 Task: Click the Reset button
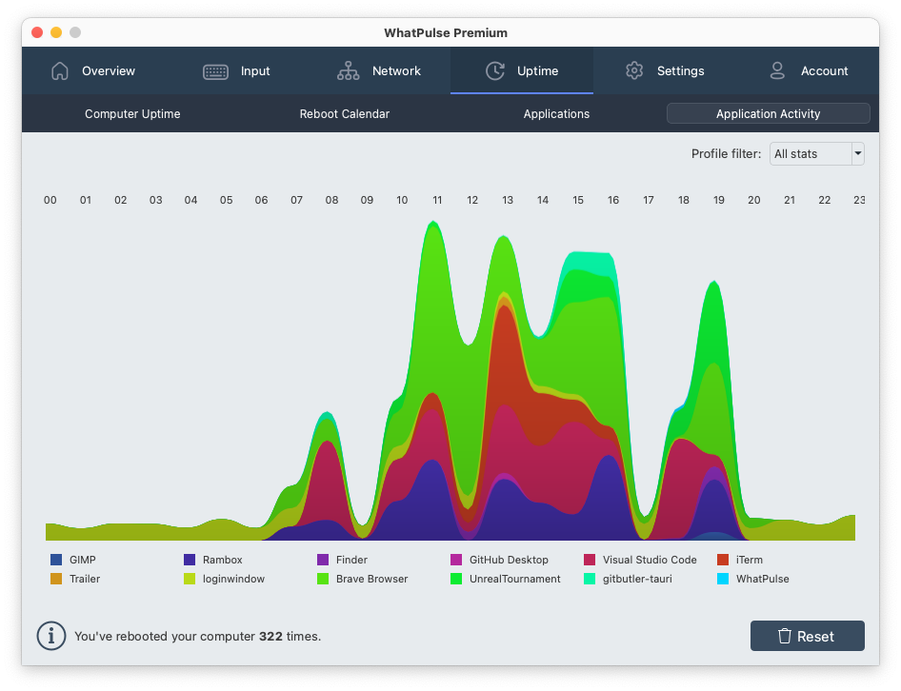[808, 635]
